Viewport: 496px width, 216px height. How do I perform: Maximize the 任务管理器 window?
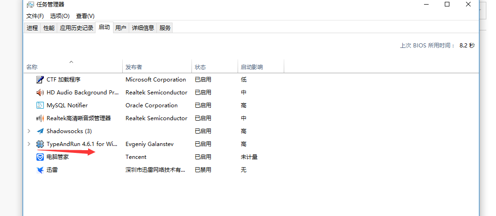point(447,5)
